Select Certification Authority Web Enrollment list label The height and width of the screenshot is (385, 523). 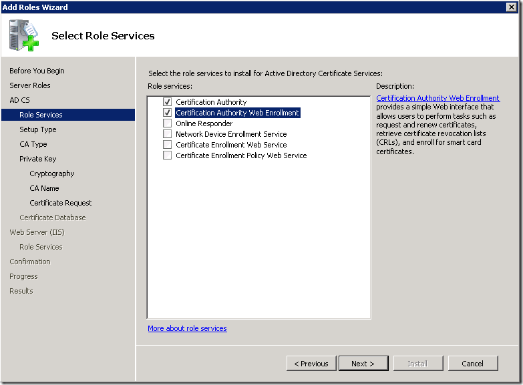point(238,113)
